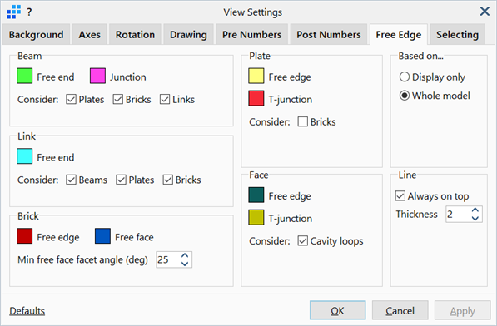Enable the Bricks checkbox under Plate
The height and width of the screenshot is (326, 497).
[x=303, y=122]
